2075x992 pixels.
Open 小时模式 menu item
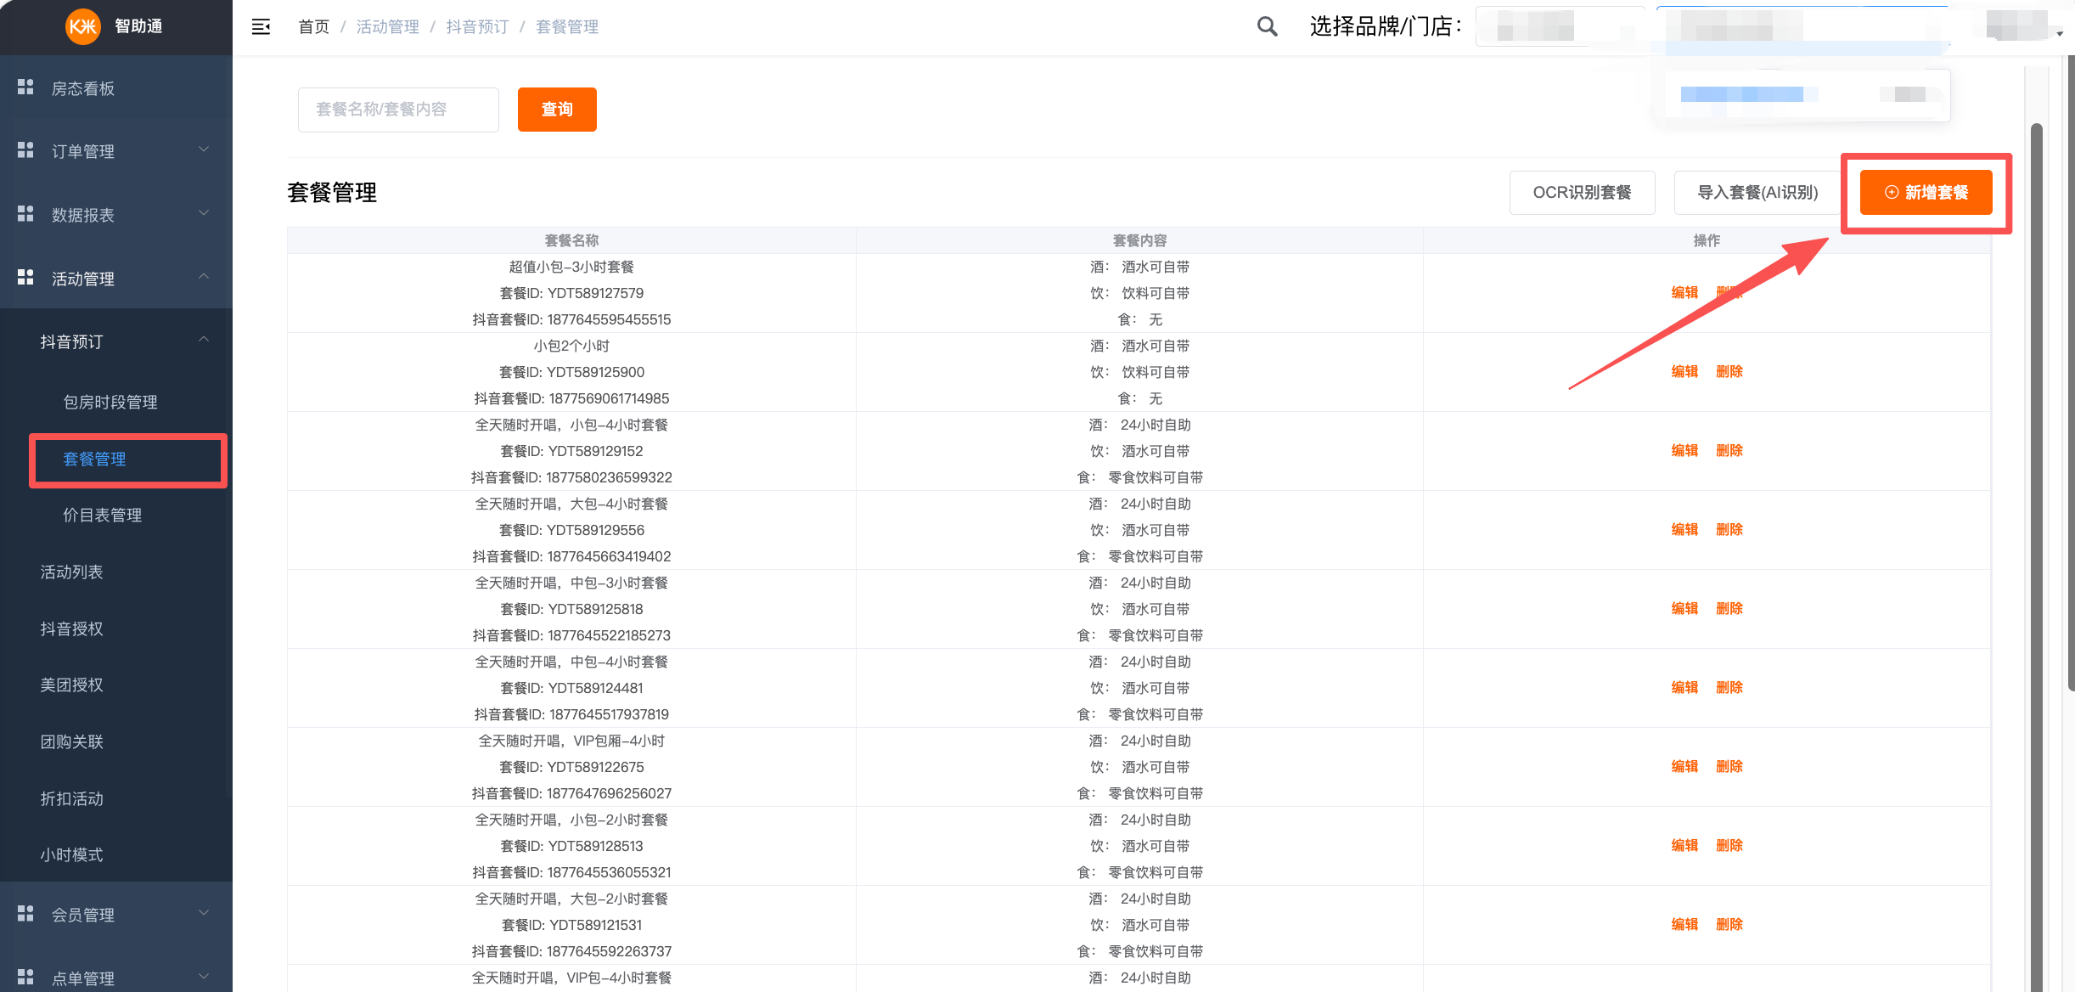click(71, 854)
